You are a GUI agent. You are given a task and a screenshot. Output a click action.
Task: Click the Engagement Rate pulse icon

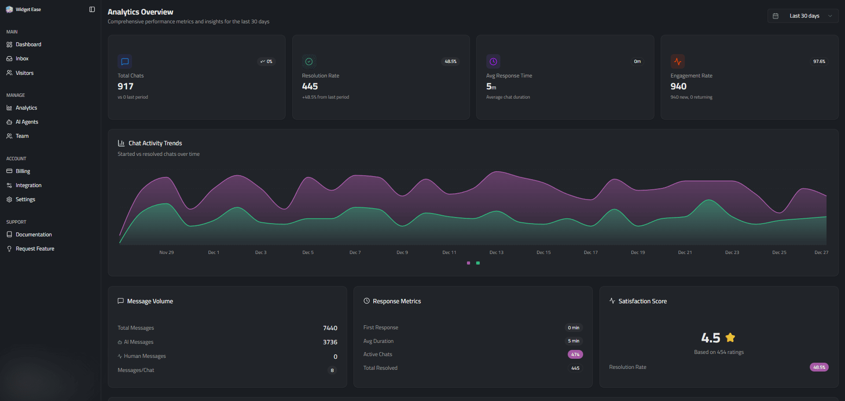point(677,62)
